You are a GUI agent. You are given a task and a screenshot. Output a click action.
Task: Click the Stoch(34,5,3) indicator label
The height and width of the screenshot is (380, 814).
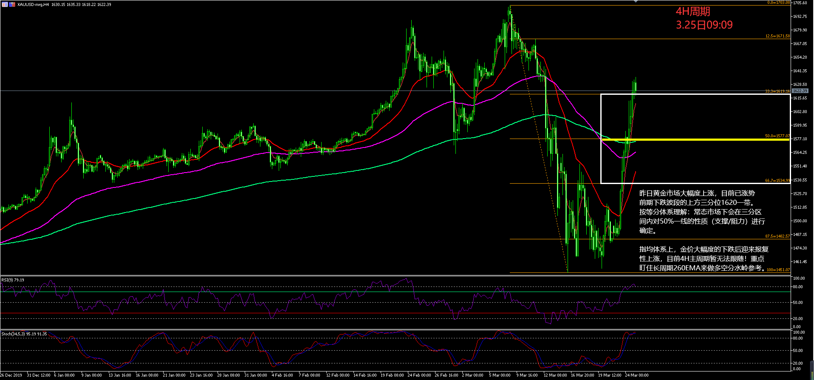(x=24, y=334)
